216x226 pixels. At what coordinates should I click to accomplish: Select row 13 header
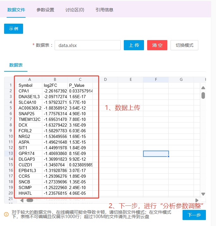click(x=11, y=153)
